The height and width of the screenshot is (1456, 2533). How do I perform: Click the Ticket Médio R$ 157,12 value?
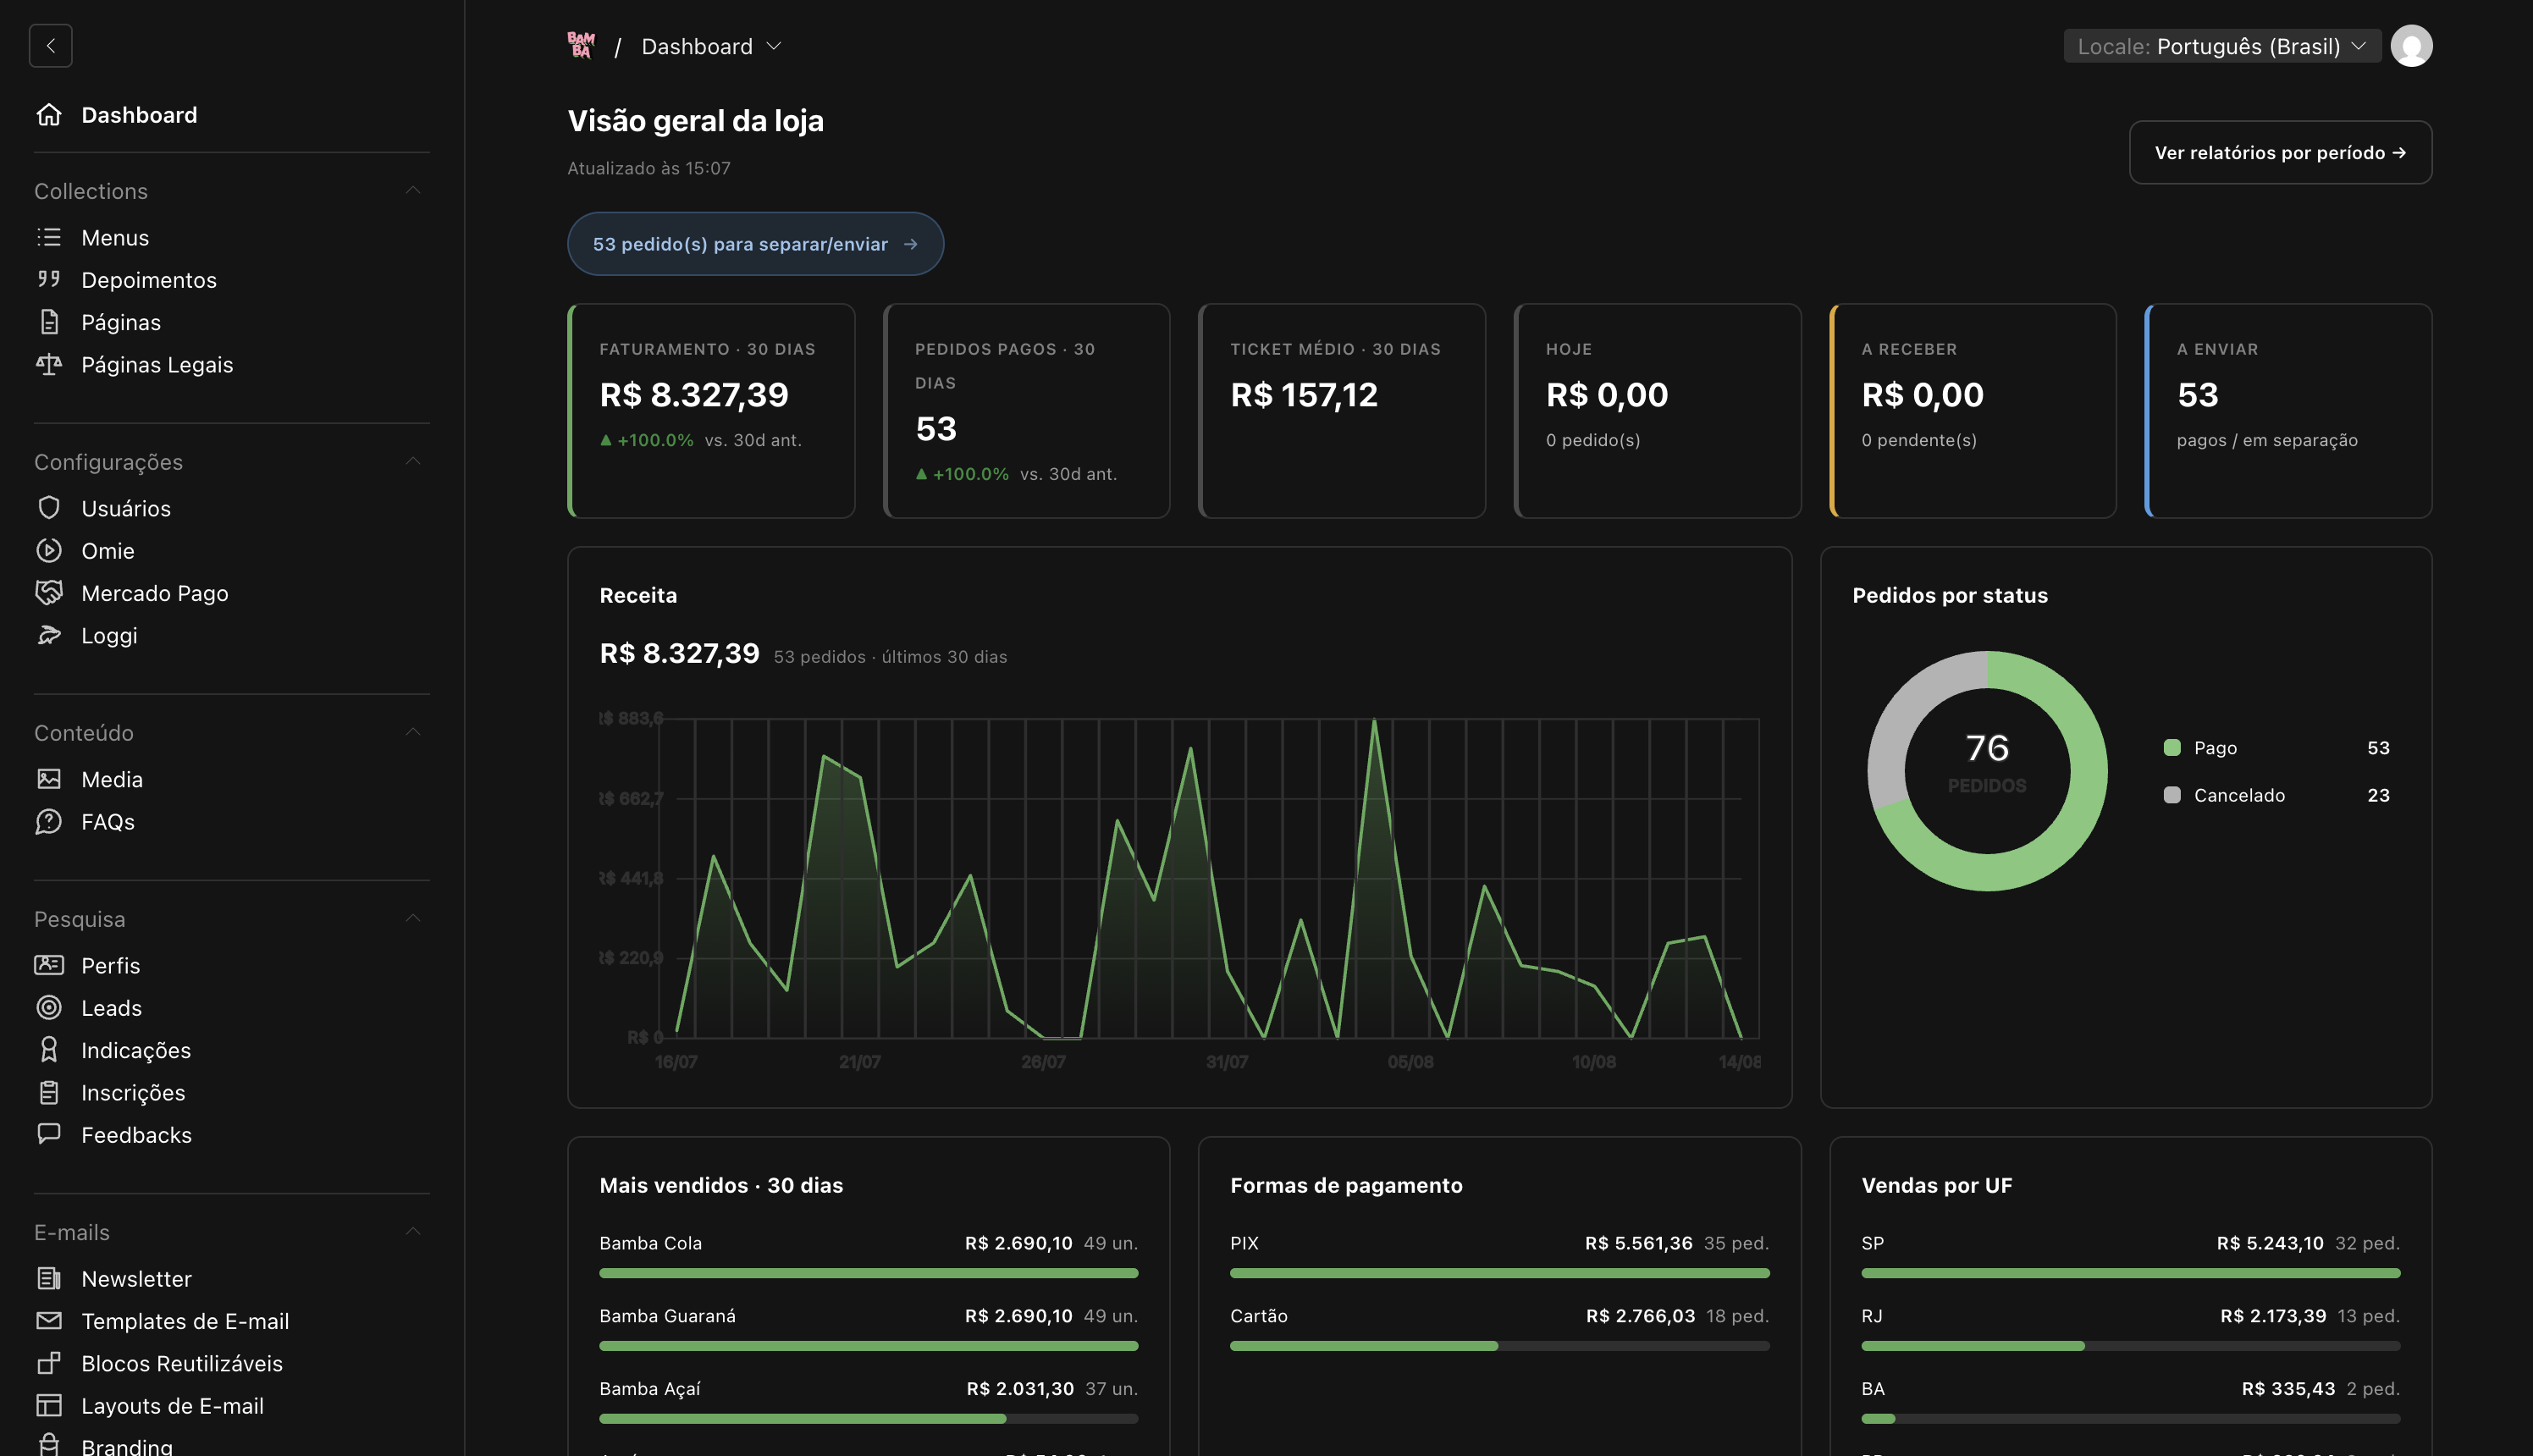(x=1304, y=395)
